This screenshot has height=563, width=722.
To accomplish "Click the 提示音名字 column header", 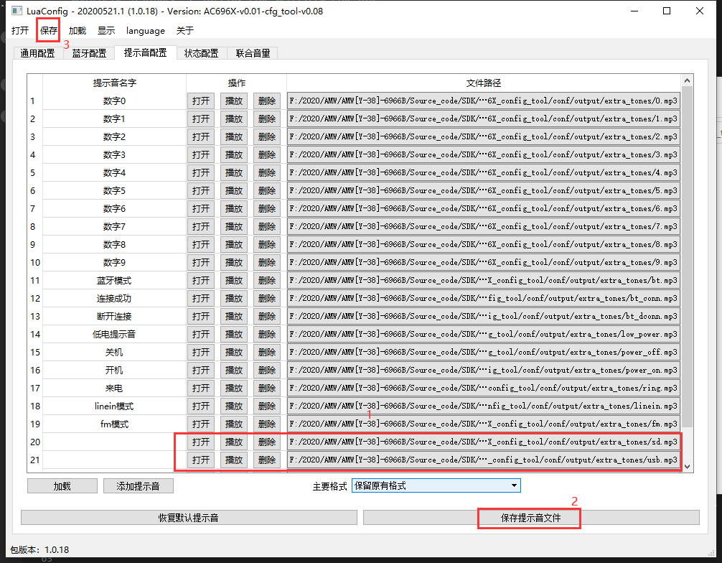I will tap(114, 83).
